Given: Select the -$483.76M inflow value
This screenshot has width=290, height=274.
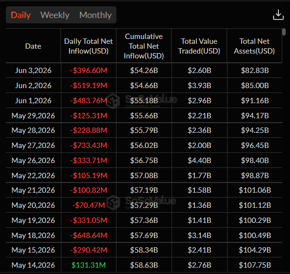Looking at the screenshot, I should [89, 101].
